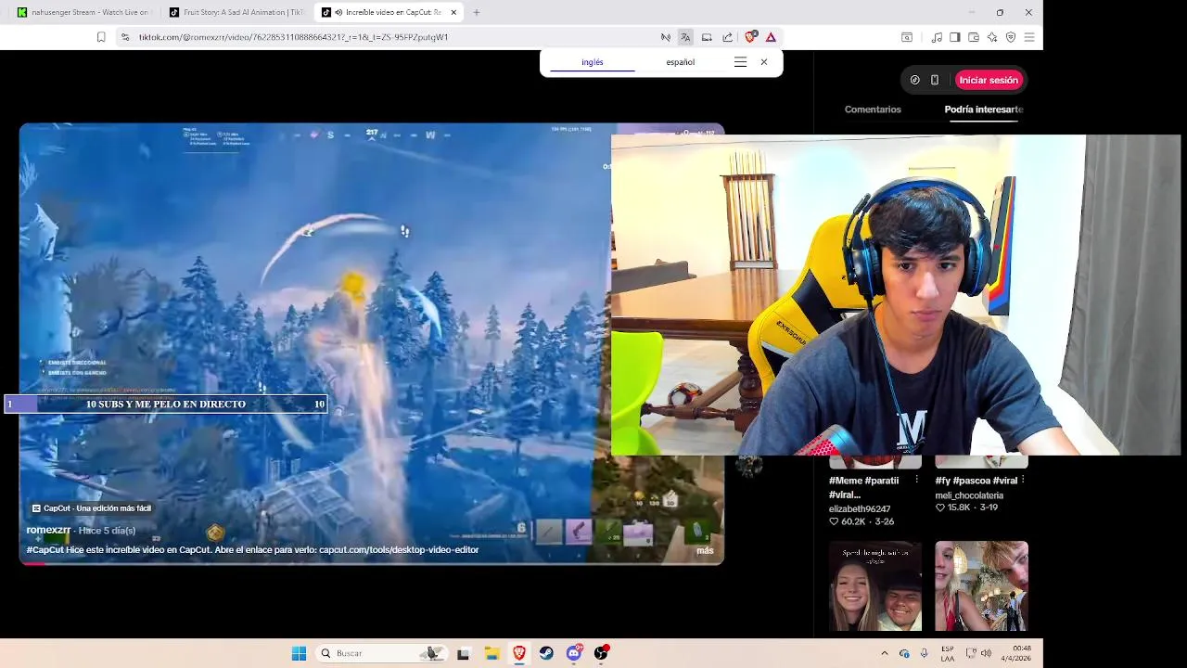Screen dimensions: 1187x668
Task: Open Leo AI sparkle icon
Action: click(992, 37)
